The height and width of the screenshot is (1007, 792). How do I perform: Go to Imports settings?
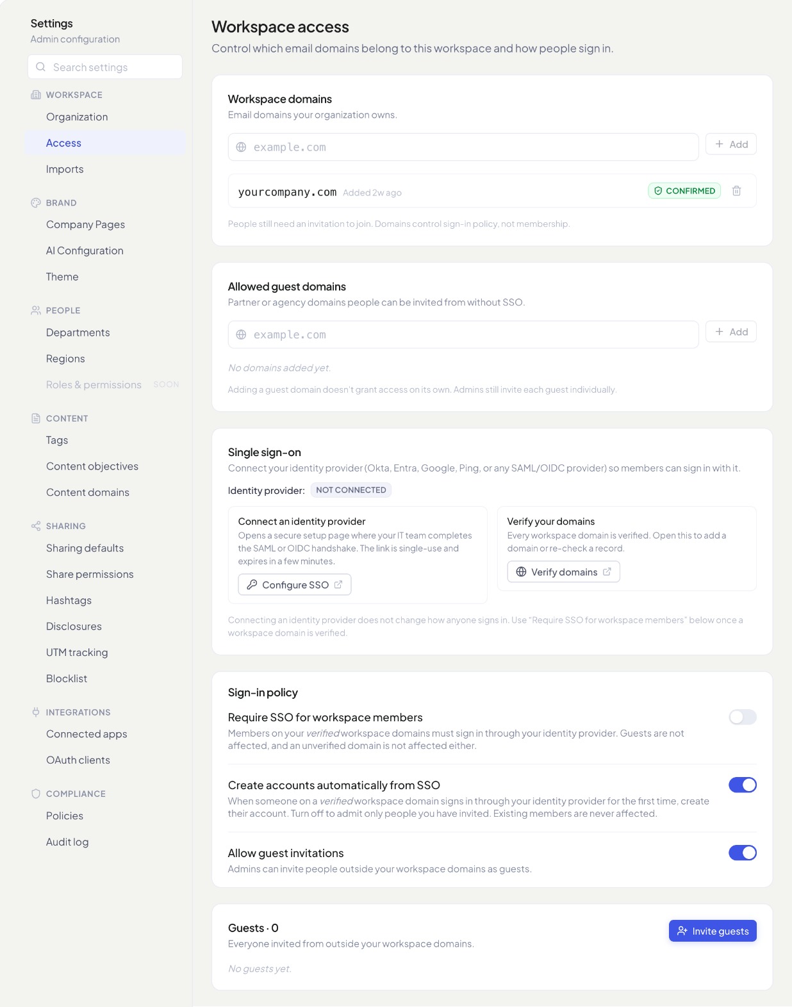coord(105,169)
